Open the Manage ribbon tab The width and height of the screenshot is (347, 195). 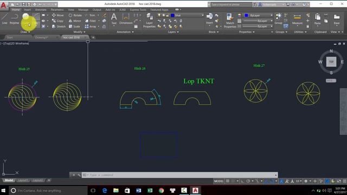pyautogui.click(x=83, y=10)
